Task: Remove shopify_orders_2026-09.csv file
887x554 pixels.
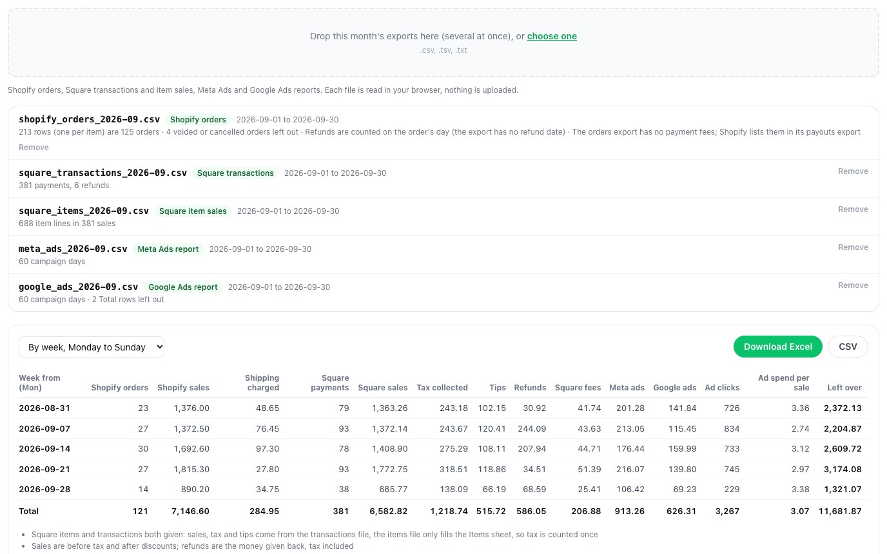Action: pyautogui.click(x=34, y=148)
